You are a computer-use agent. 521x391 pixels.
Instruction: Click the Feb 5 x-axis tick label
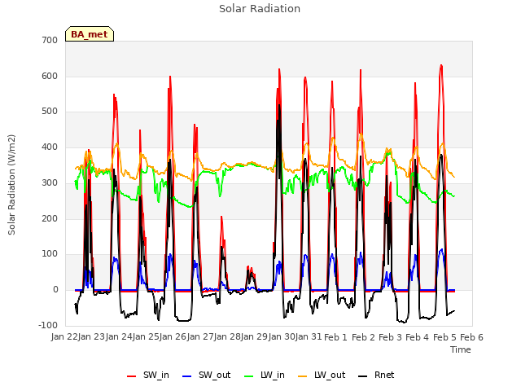point(445,337)
